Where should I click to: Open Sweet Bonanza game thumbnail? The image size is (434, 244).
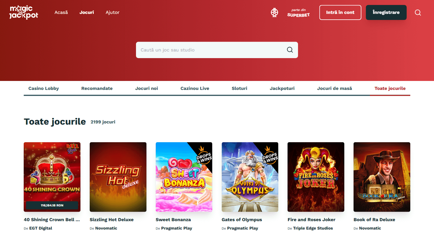pos(184,177)
